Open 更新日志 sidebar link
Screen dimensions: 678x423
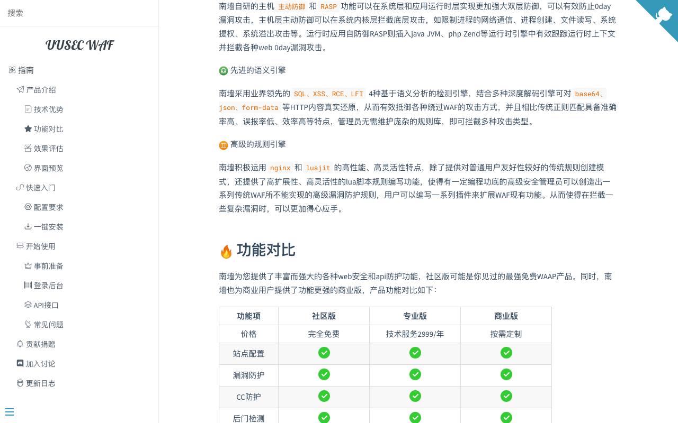pos(41,383)
